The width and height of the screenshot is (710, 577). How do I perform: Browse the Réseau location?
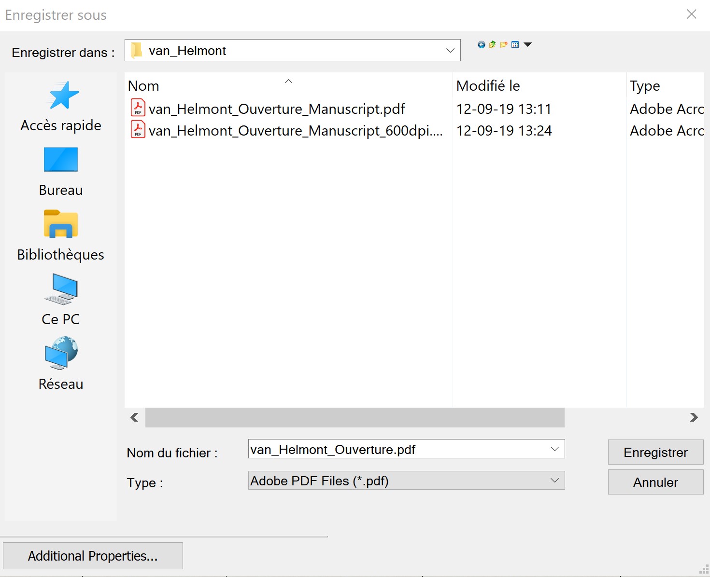(x=61, y=364)
